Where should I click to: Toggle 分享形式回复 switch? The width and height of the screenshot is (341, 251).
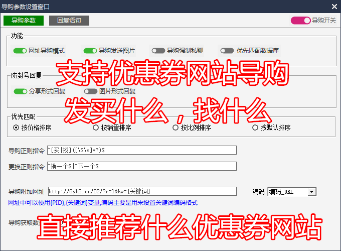21,91
